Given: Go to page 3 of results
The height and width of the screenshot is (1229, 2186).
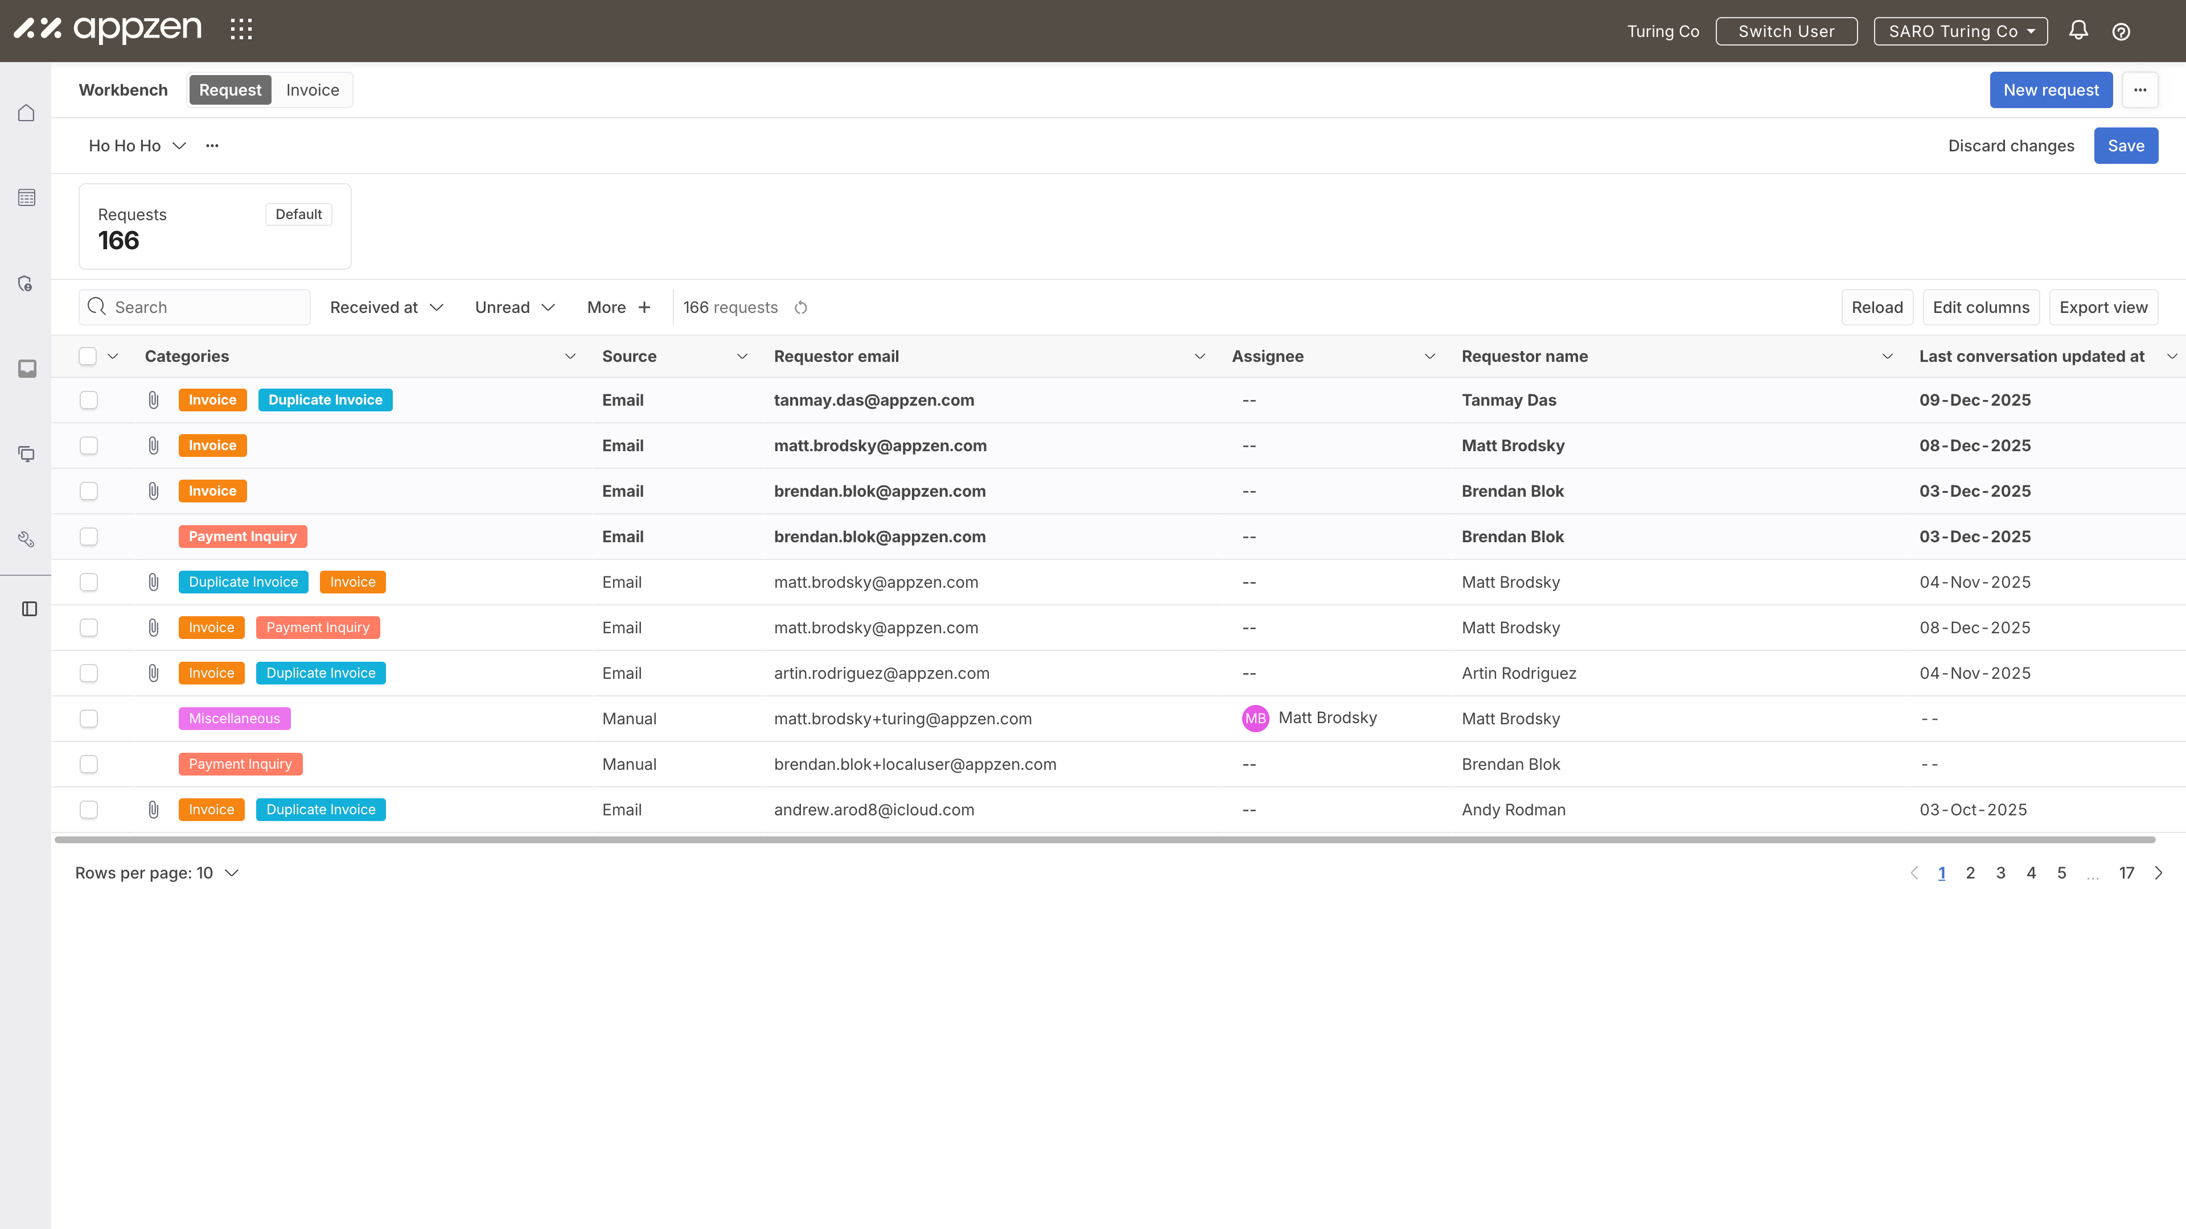Looking at the screenshot, I should click(2000, 873).
